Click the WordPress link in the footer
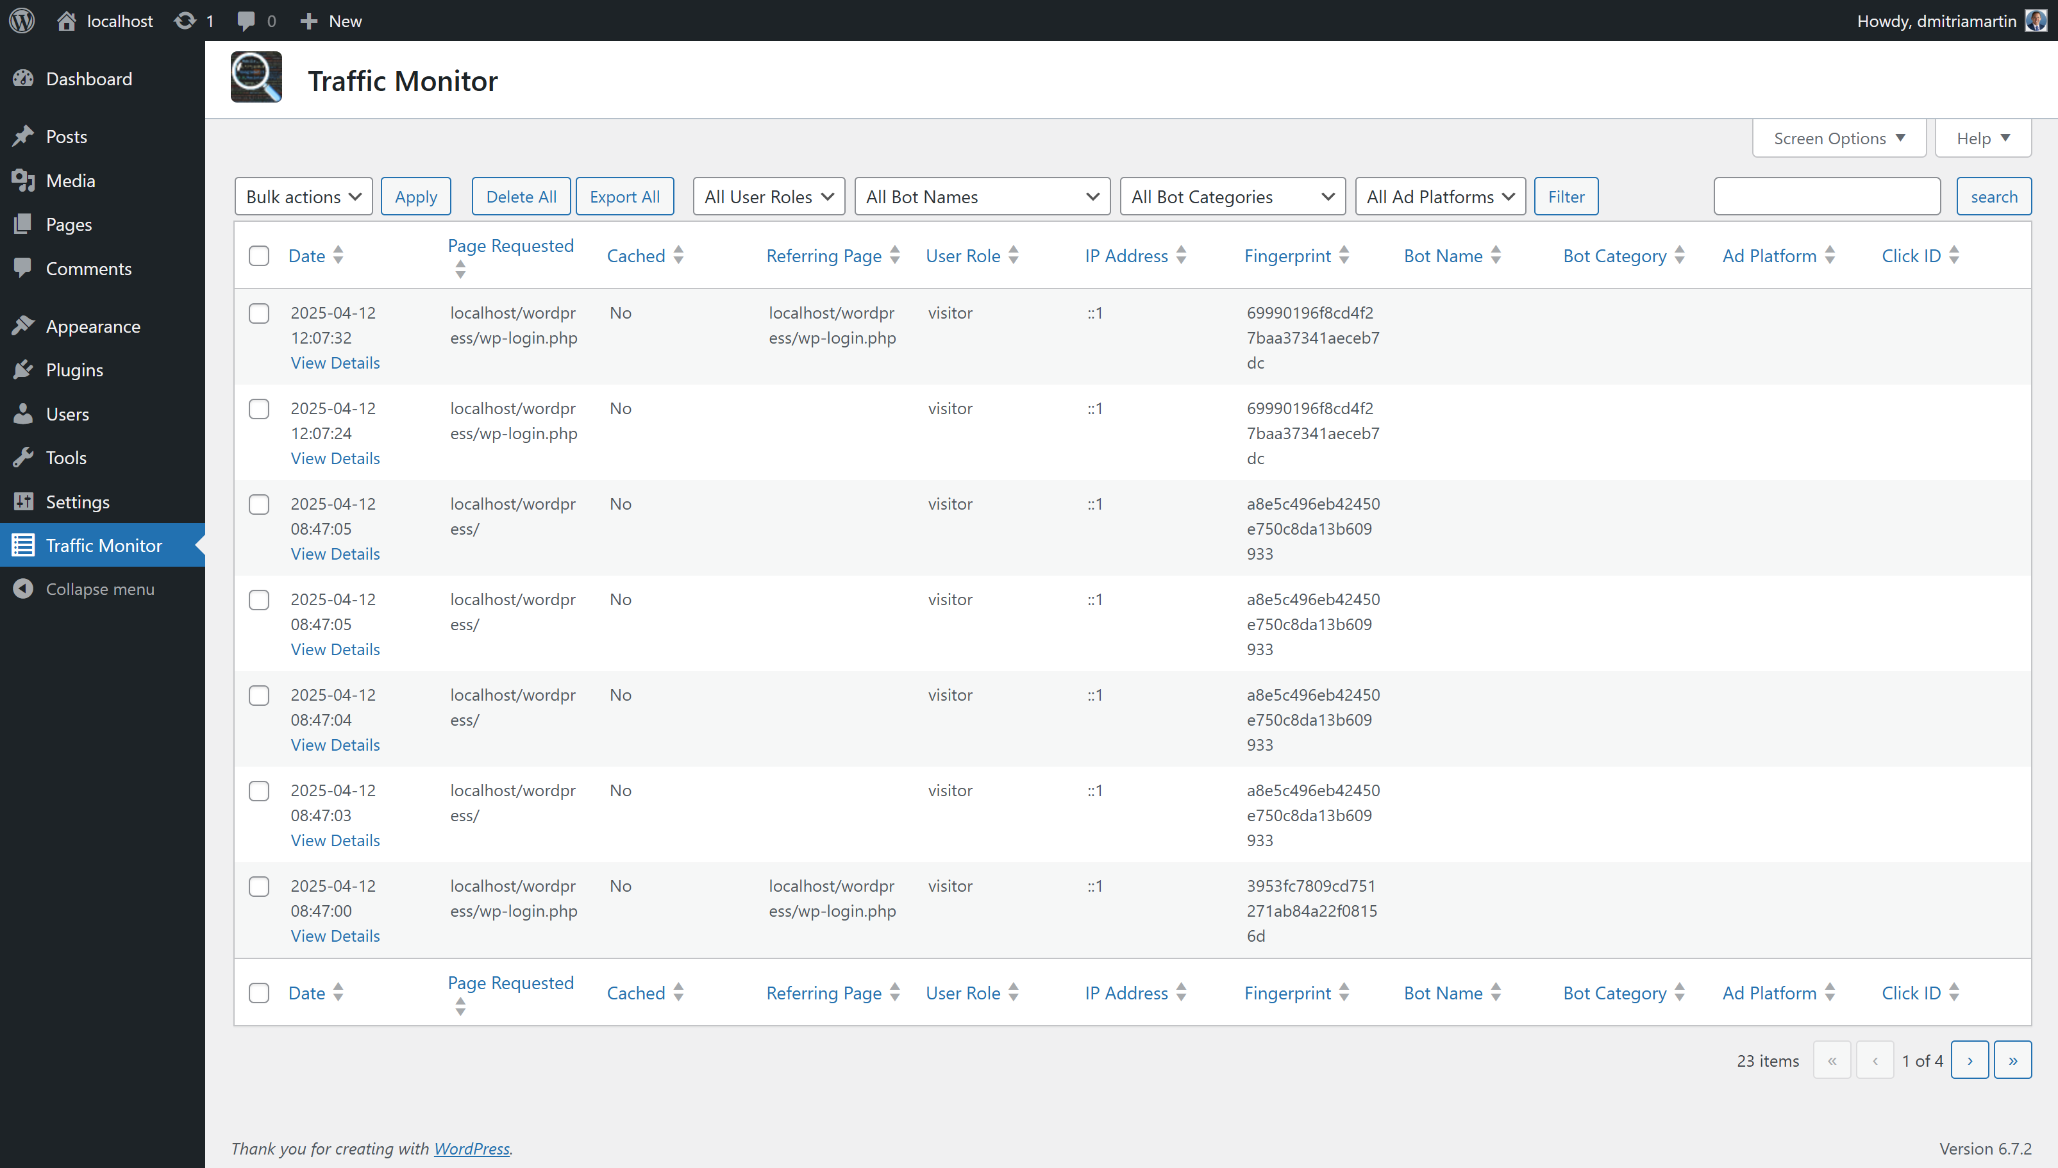The height and width of the screenshot is (1168, 2058). pos(472,1148)
